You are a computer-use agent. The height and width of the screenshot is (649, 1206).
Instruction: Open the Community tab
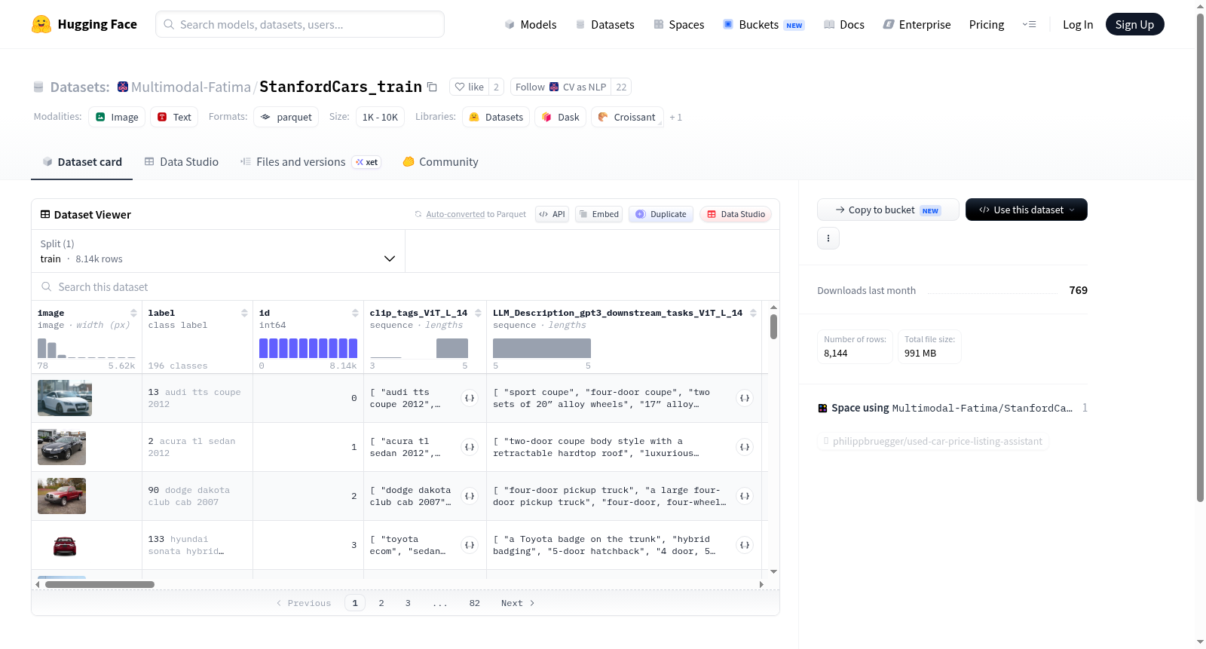tap(440, 162)
